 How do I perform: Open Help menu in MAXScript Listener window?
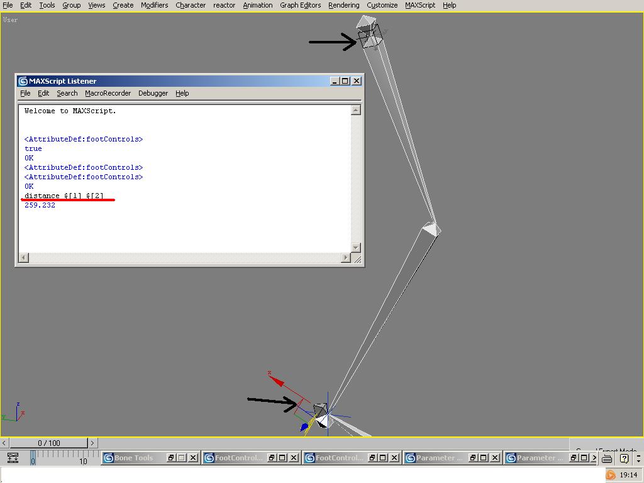click(182, 93)
